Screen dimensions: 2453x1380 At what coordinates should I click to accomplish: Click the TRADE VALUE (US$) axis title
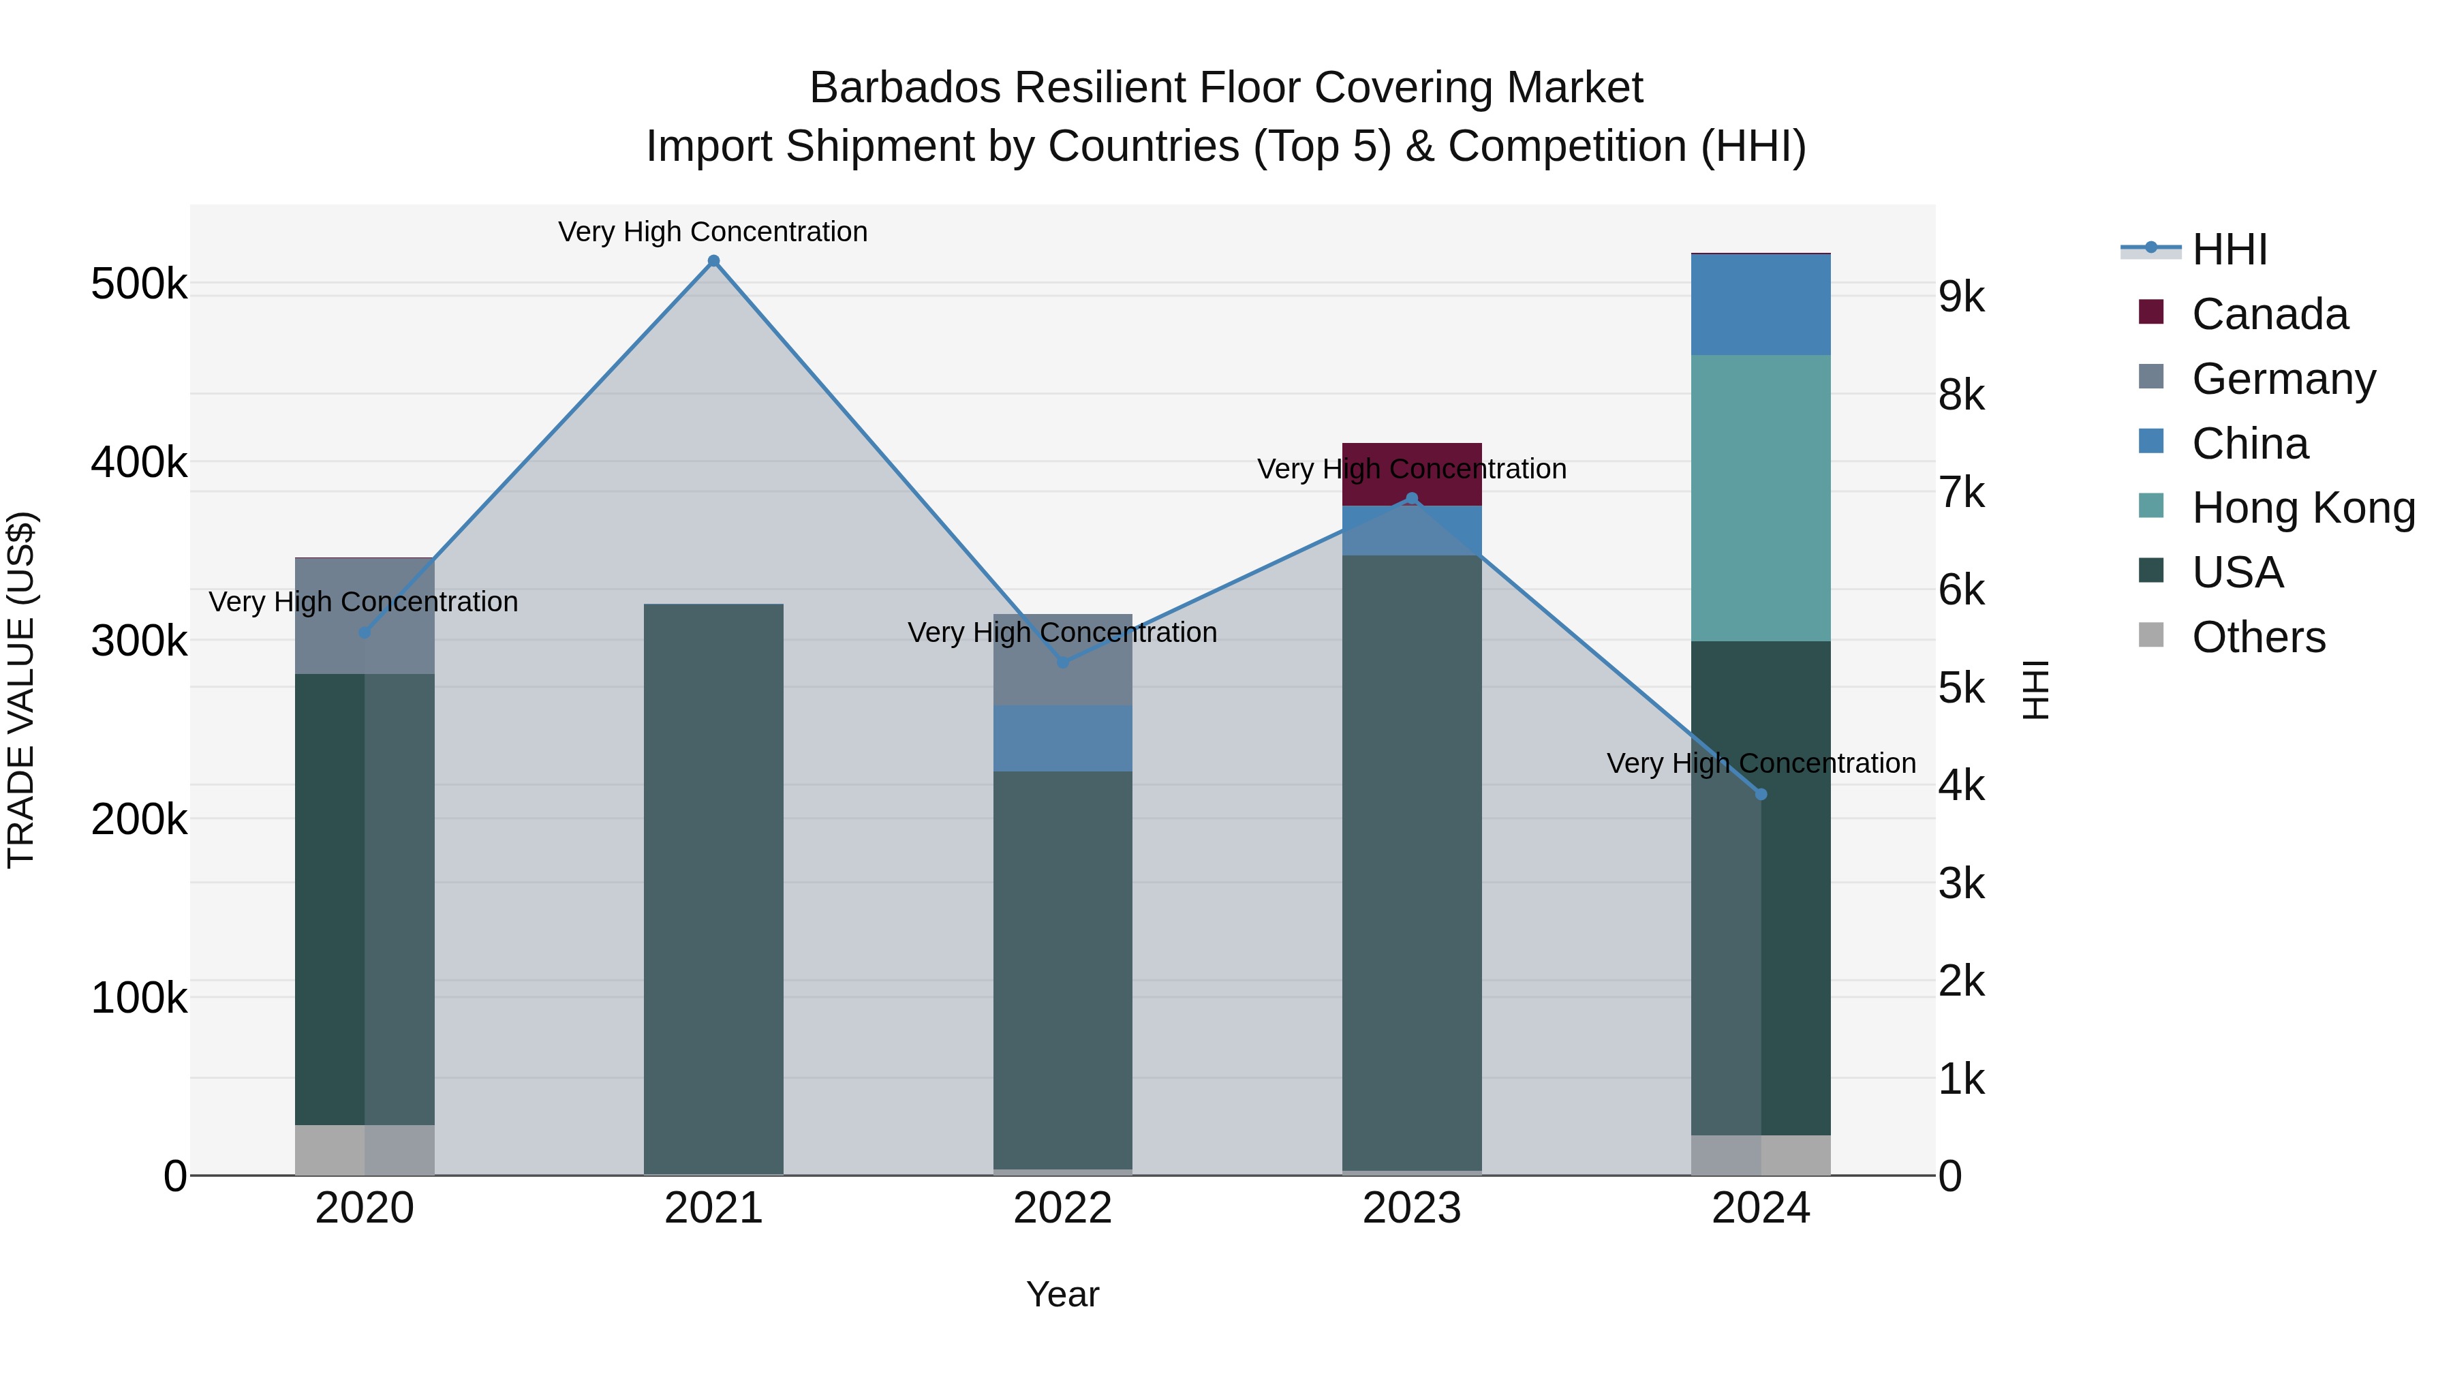tap(21, 690)
